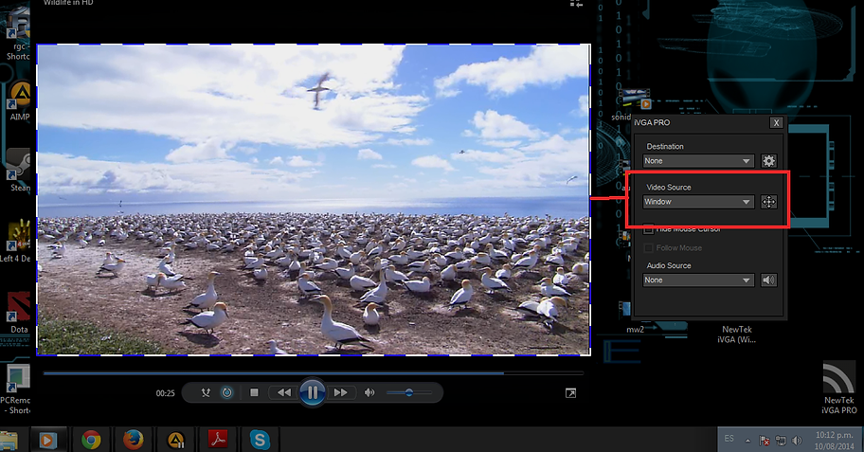The width and height of the screenshot is (864, 452).
Task: Open the Action Center flag icon
Action: point(765,441)
